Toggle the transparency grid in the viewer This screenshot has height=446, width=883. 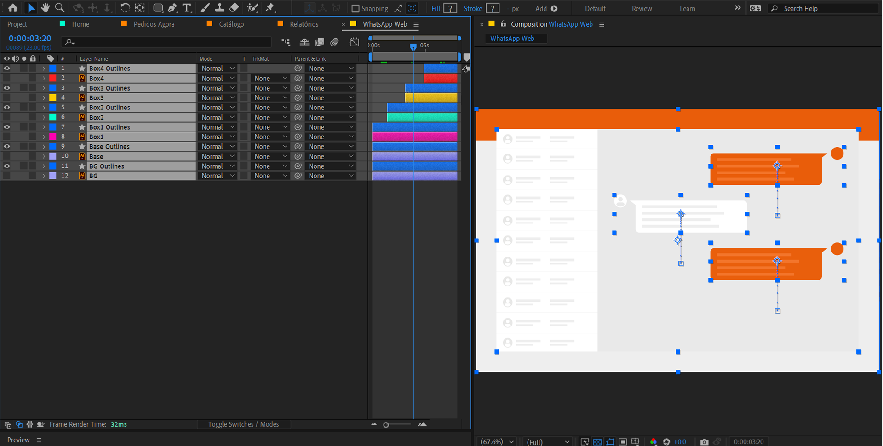pyautogui.click(x=597, y=441)
